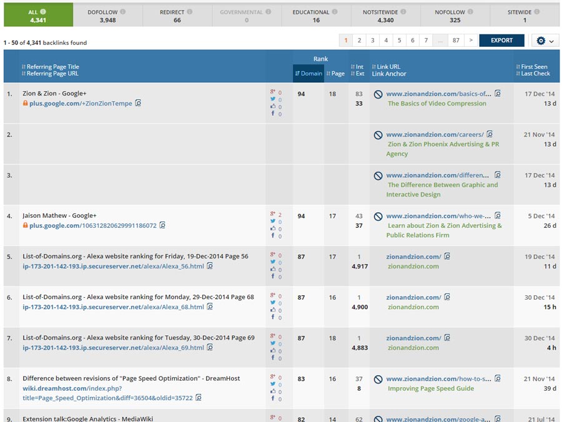Image resolution: width=562 pixels, height=422 pixels.
Task: Sort by Referring Page URL
Action: pos(50,74)
